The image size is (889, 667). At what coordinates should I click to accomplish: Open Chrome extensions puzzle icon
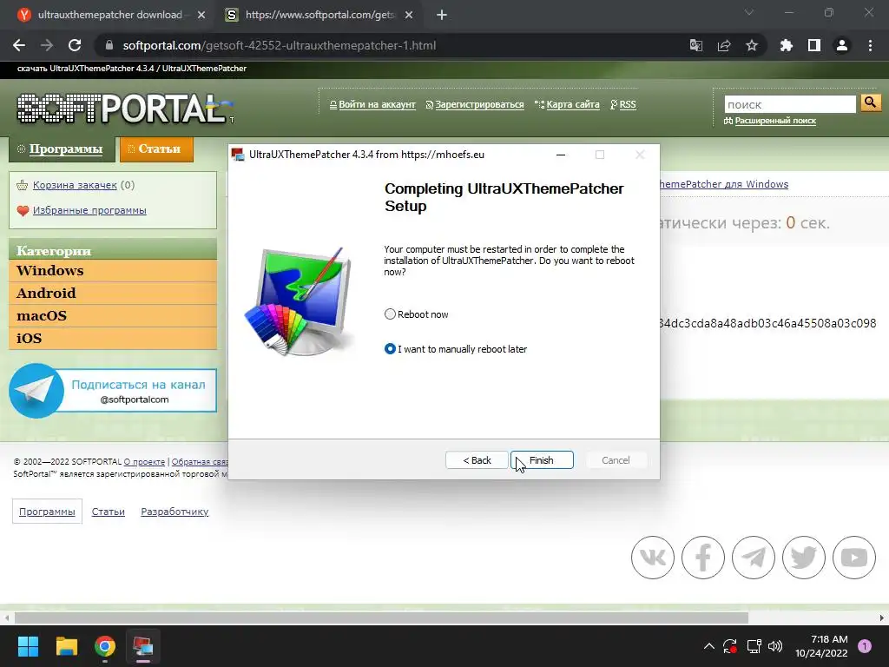(787, 45)
